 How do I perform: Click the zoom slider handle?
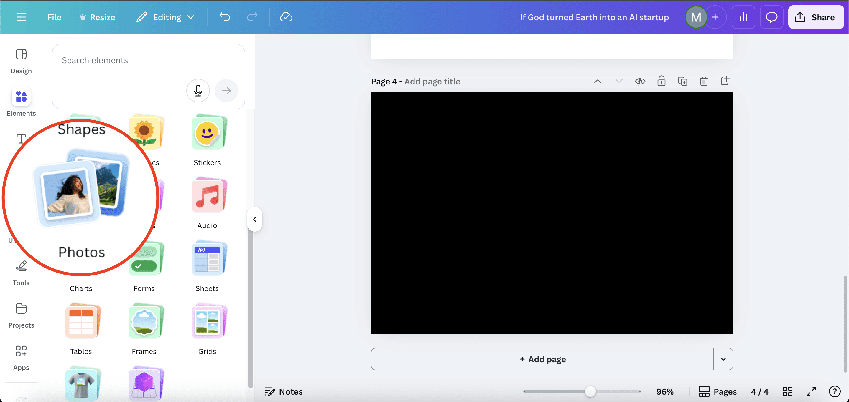click(x=590, y=391)
